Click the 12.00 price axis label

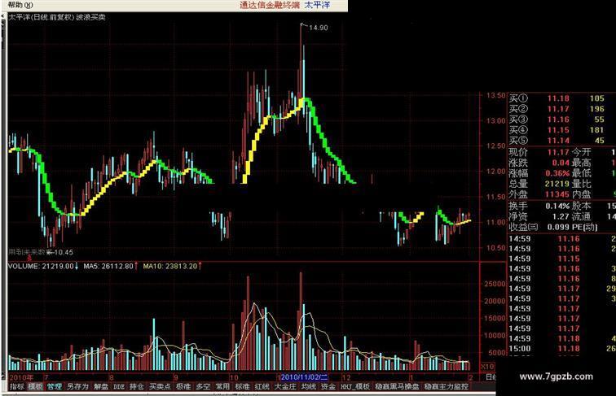coord(495,172)
